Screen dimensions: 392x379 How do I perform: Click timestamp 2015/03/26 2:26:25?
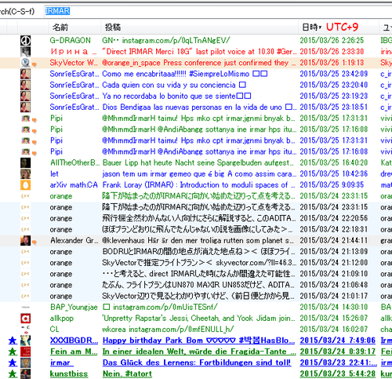tap(332, 41)
